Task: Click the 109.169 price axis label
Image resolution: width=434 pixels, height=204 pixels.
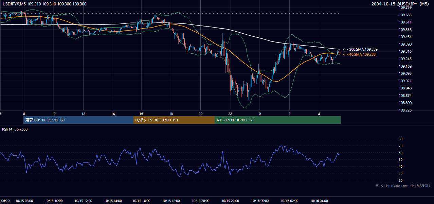Action: (405, 66)
